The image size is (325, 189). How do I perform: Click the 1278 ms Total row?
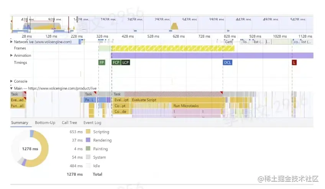pyautogui.click(x=84, y=174)
